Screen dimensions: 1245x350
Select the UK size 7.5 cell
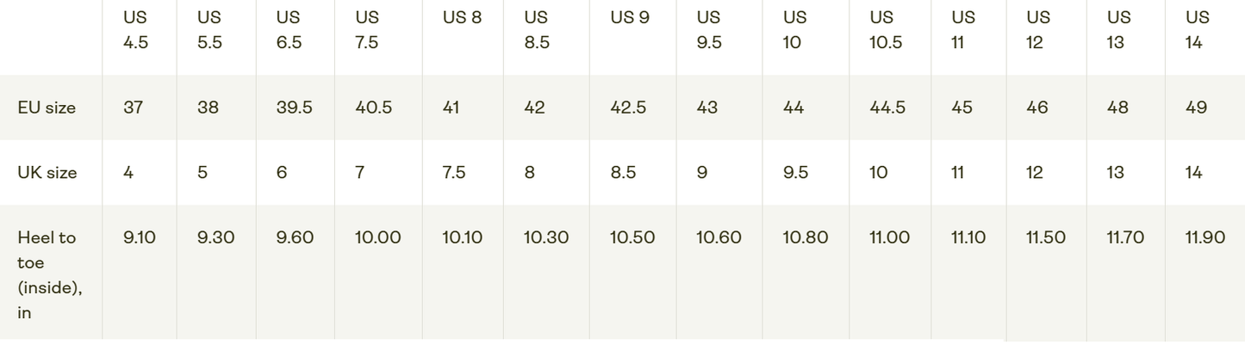453,173
